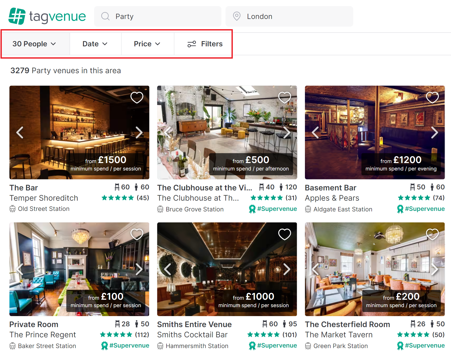This screenshot has width=451, height=356.
Task: Click Smiths Cocktail Bar text
Action: click(192, 335)
